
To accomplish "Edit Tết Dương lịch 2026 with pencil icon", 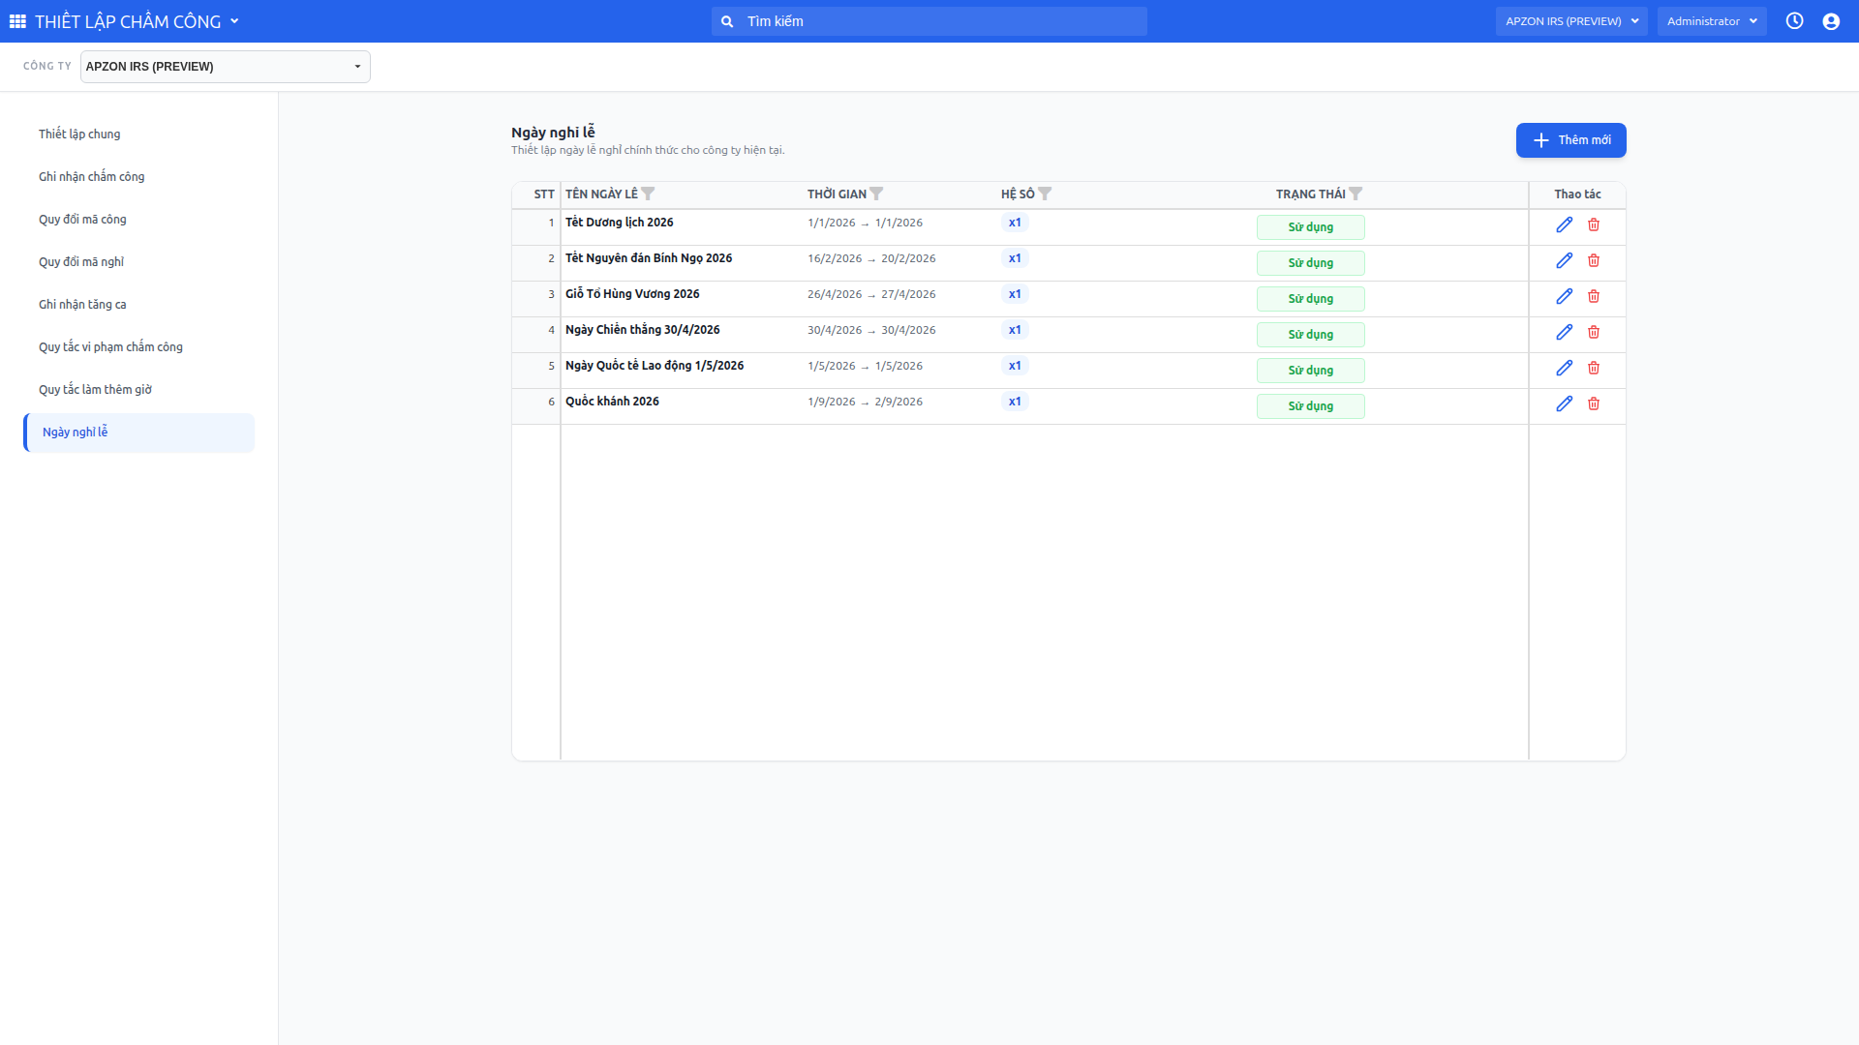I will click(x=1564, y=224).
